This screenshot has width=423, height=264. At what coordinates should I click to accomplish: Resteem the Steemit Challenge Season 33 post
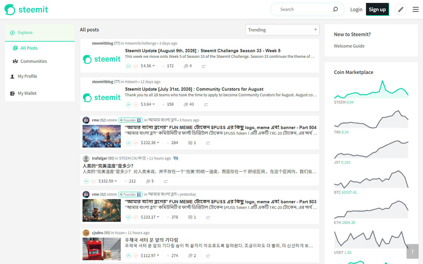(x=204, y=66)
